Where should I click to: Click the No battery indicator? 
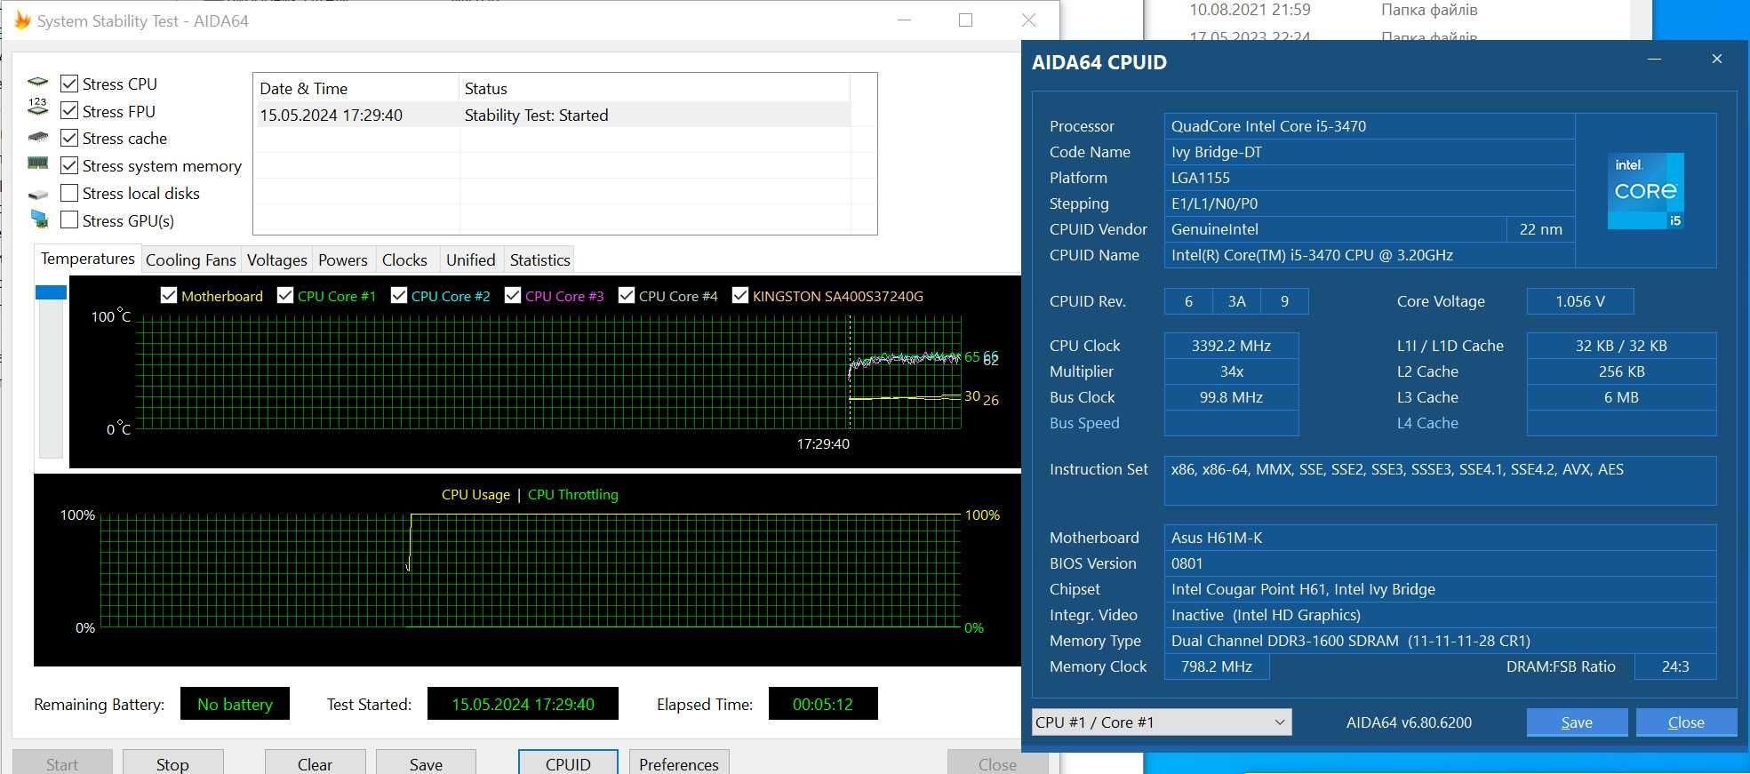pyautogui.click(x=235, y=704)
